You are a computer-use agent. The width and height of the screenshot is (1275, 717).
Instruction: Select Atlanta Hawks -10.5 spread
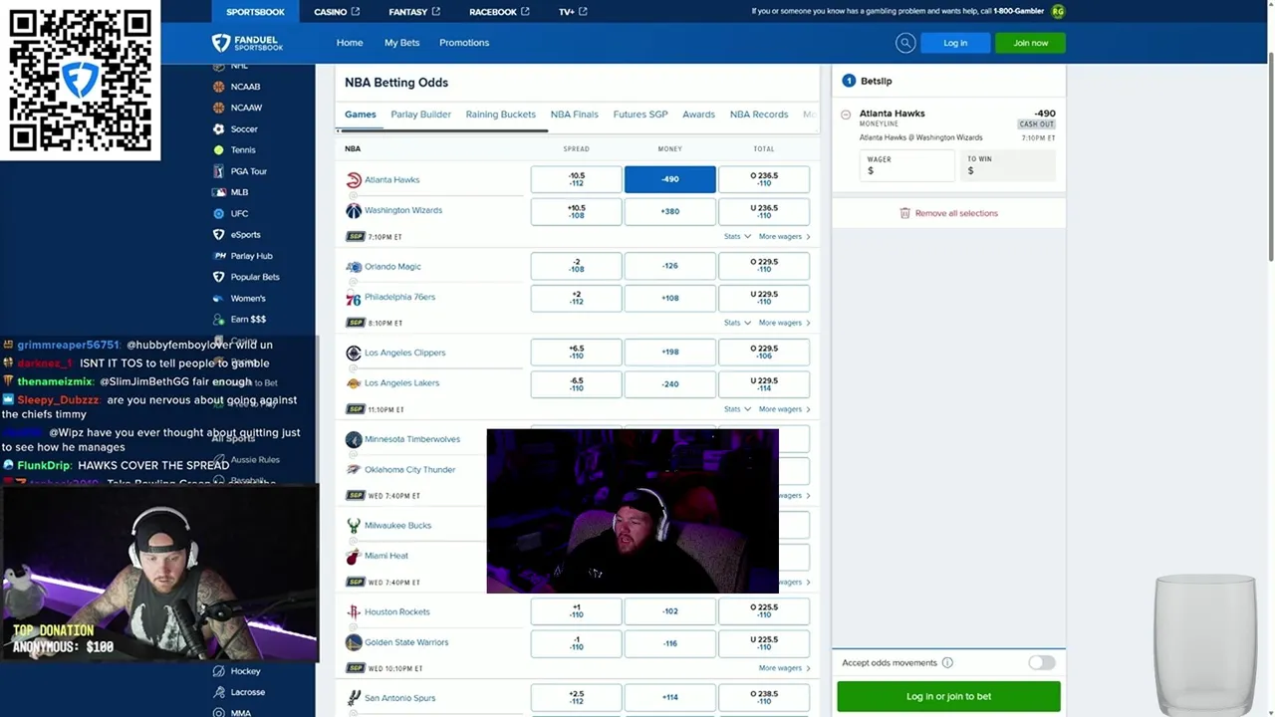tap(576, 179)
